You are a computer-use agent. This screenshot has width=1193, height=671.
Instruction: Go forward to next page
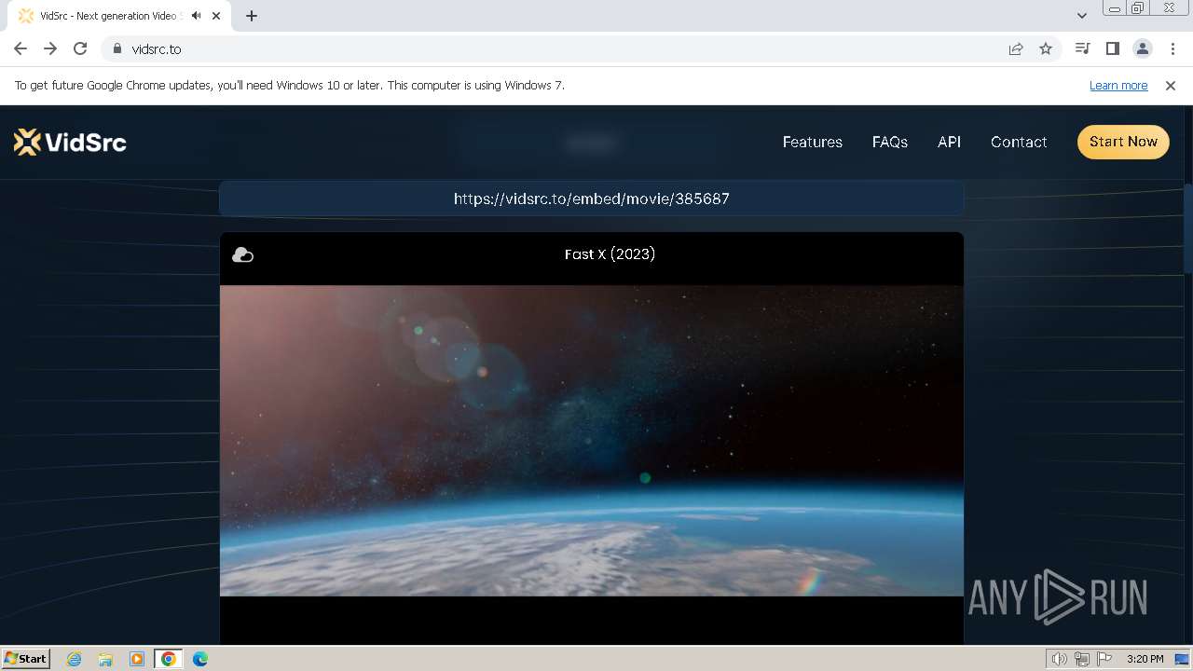pyautogui.click(x=50, y=48)
